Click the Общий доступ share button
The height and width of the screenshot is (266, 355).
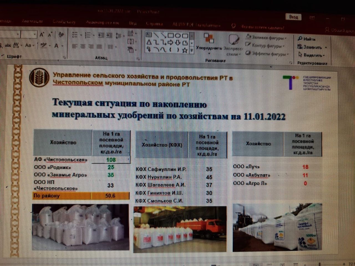tap(340, 30)
